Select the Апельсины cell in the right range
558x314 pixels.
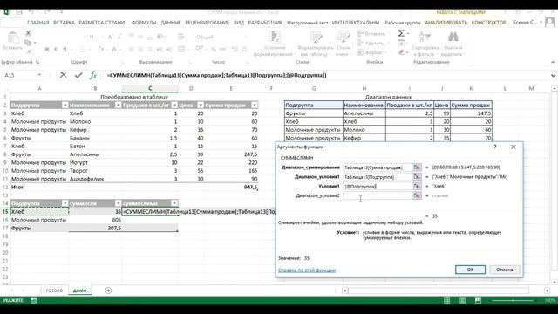pos(364,113)
